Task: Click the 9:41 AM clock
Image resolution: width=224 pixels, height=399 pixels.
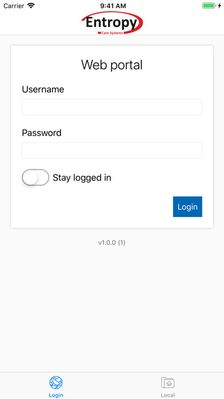Action: pos(113,6)
